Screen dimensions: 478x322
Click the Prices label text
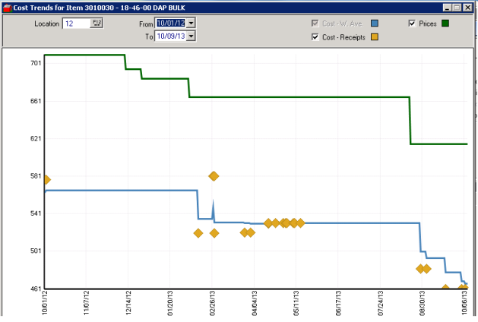428,24
